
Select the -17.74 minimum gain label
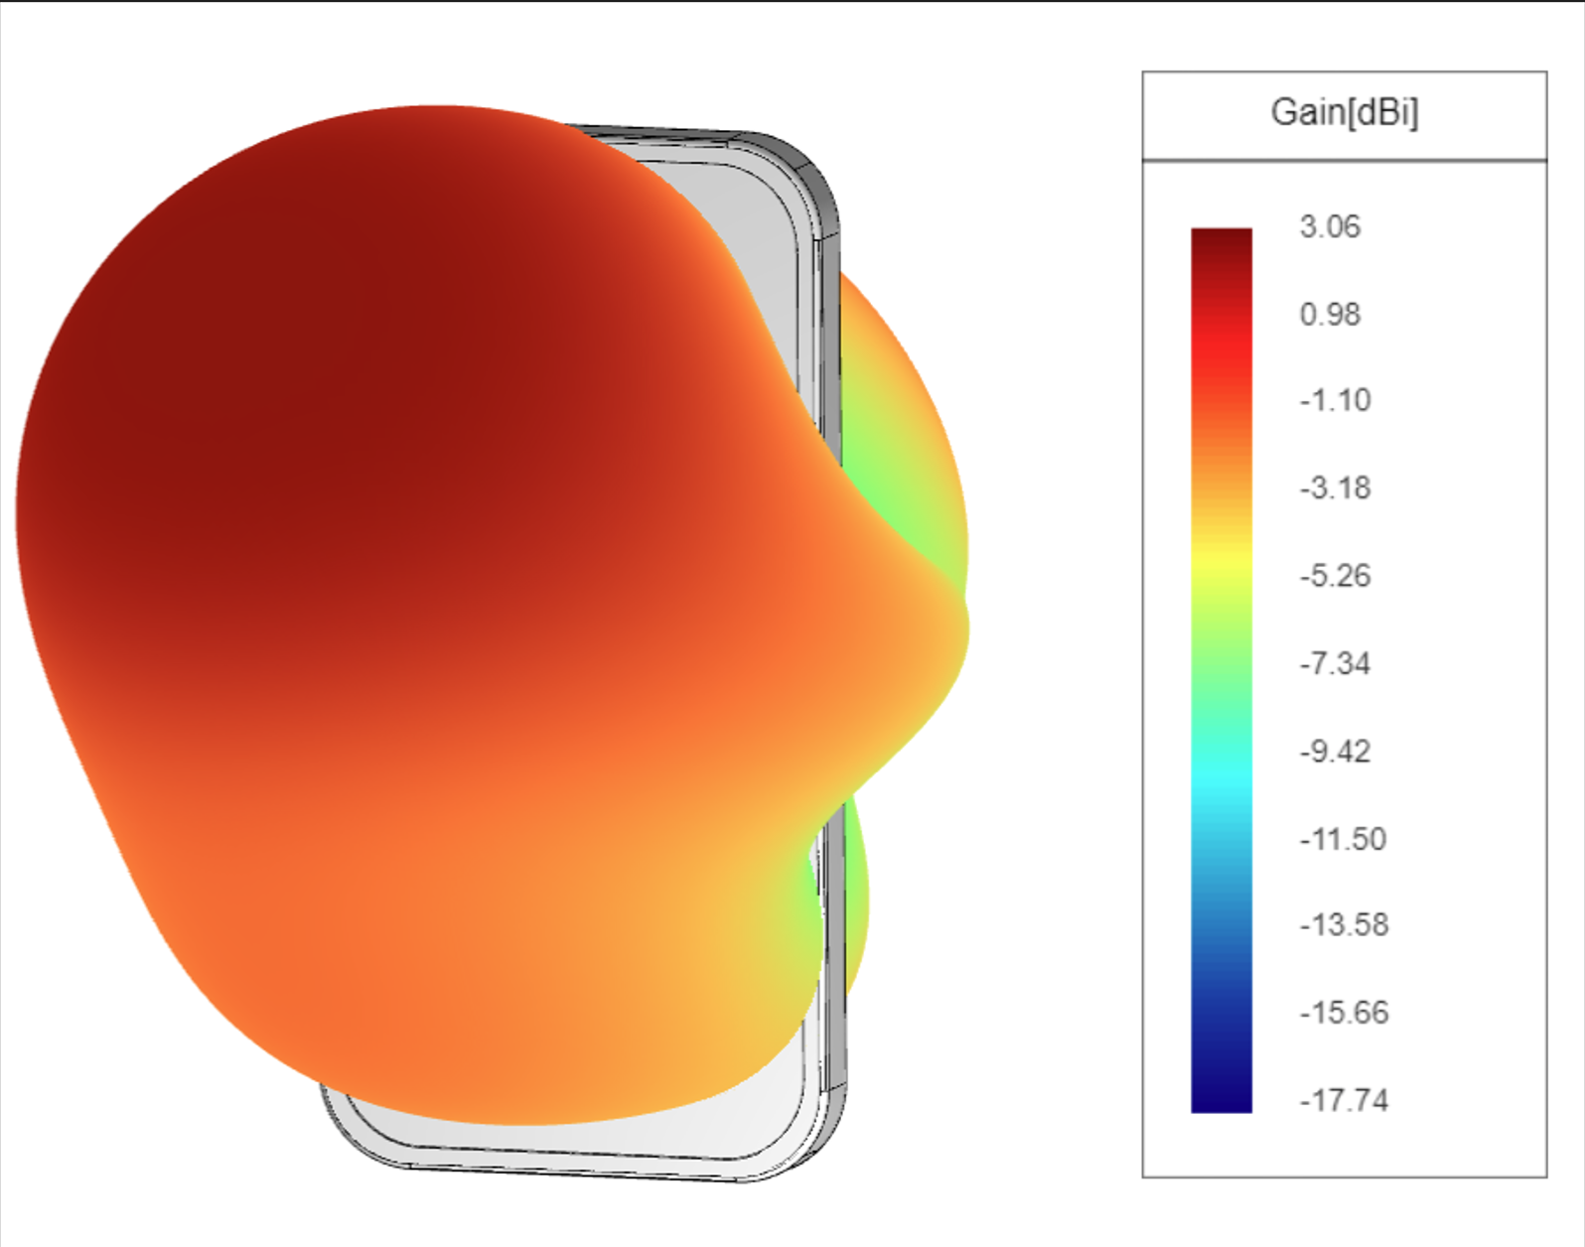[x=1342, y=1100]
